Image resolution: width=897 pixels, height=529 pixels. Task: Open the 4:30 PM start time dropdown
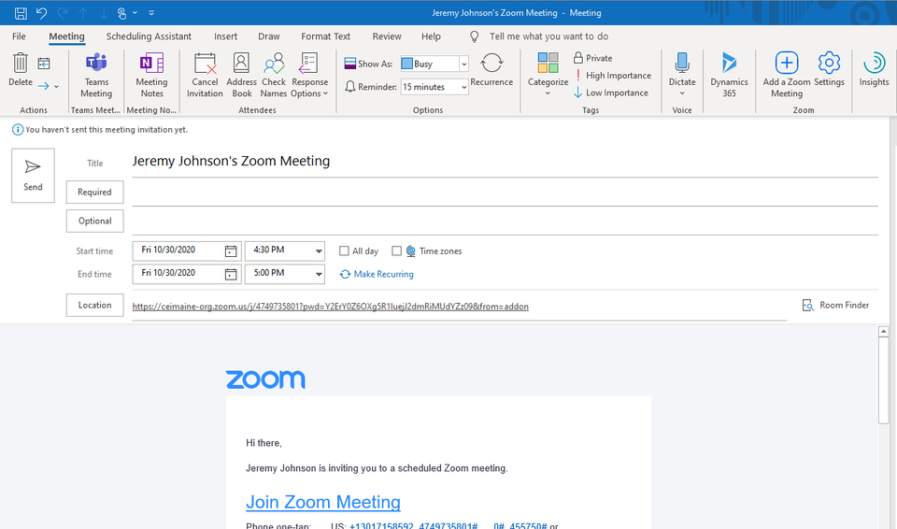click(319, 250)
